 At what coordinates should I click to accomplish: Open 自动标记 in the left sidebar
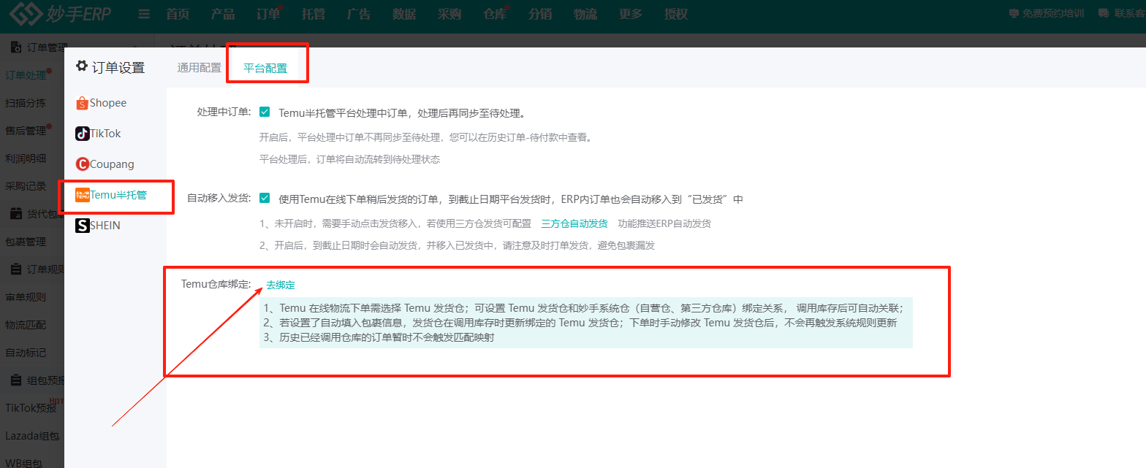coord(26,353)
